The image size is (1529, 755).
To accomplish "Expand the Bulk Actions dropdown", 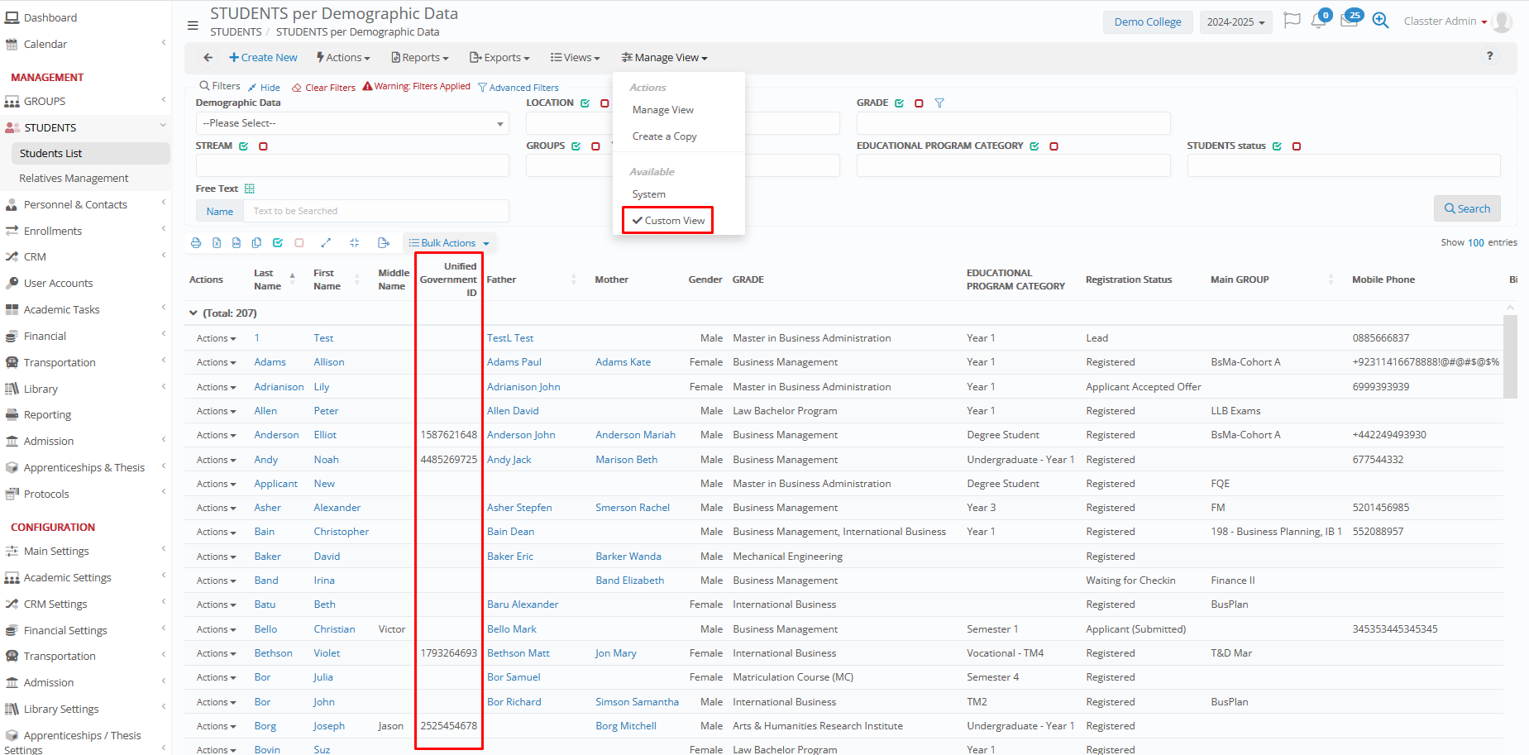I will [449, 243].
